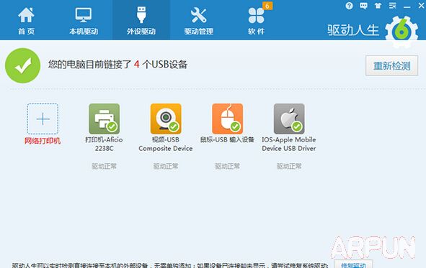Click 驱动正常 status under the printer
The height and width of the screenshot is (268, 426).
[x=104, y=166]
